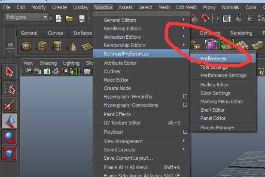The height and width of the screenshot is (177, 265).
Task: Open Performance Settings
Action: coord(223,76)
